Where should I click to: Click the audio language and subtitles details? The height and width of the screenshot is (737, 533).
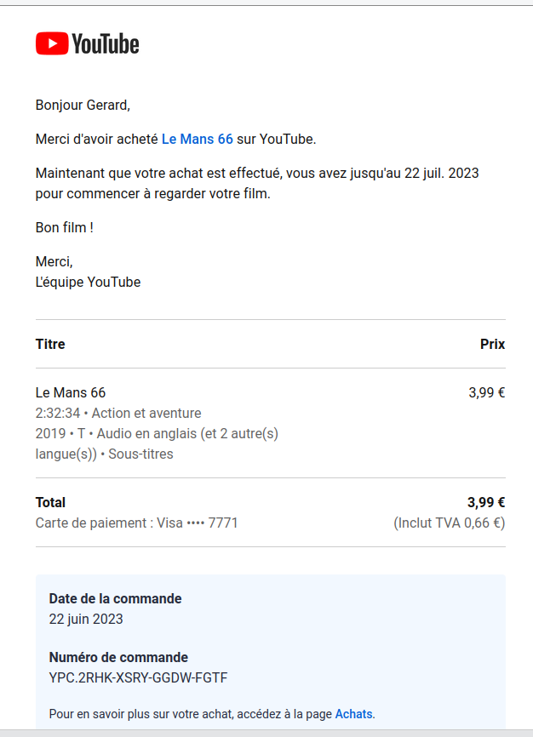pos(157,443)
